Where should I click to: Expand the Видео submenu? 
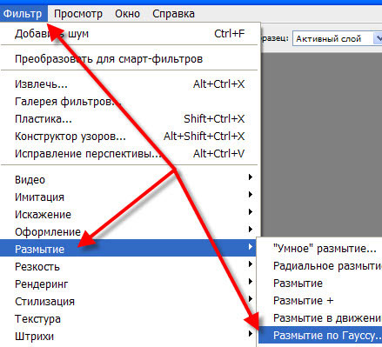(x=129, y=179)
